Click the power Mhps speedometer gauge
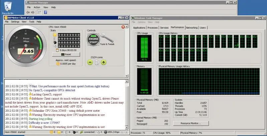This screenshot has width=267, height=136. 26,46
